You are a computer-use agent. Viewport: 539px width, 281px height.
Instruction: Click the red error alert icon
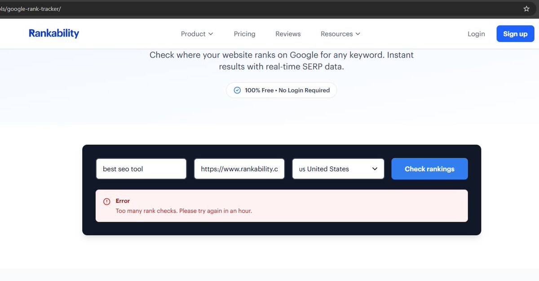point(106,201)
